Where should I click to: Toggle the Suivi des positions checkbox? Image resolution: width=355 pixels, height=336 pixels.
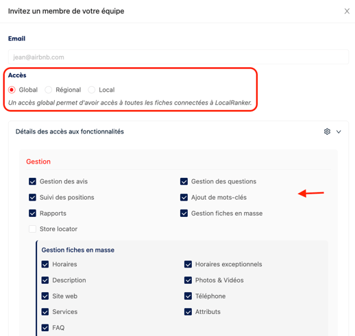(x=32, y=198)
